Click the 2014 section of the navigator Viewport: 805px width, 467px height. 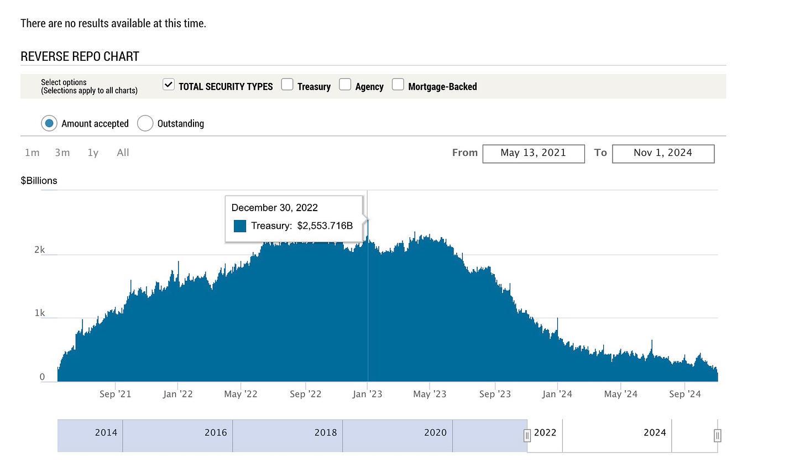click(90, 435)
